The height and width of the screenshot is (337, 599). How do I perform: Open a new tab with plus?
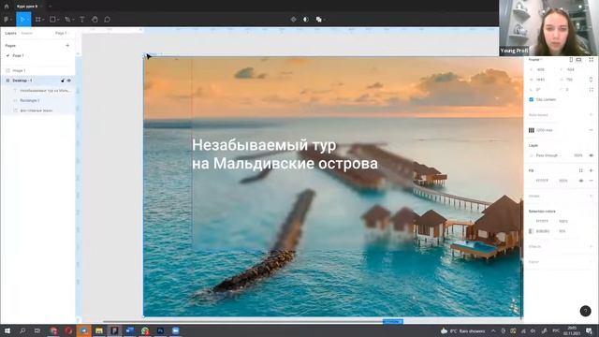[50, 7]
